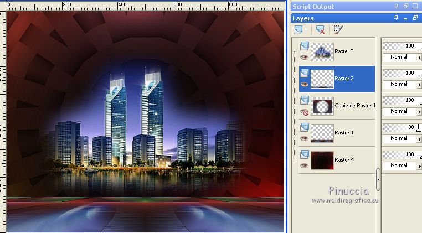Restore the Script Output panel
The height and width of the screenshot is (233, 422).
click(406, 6)
